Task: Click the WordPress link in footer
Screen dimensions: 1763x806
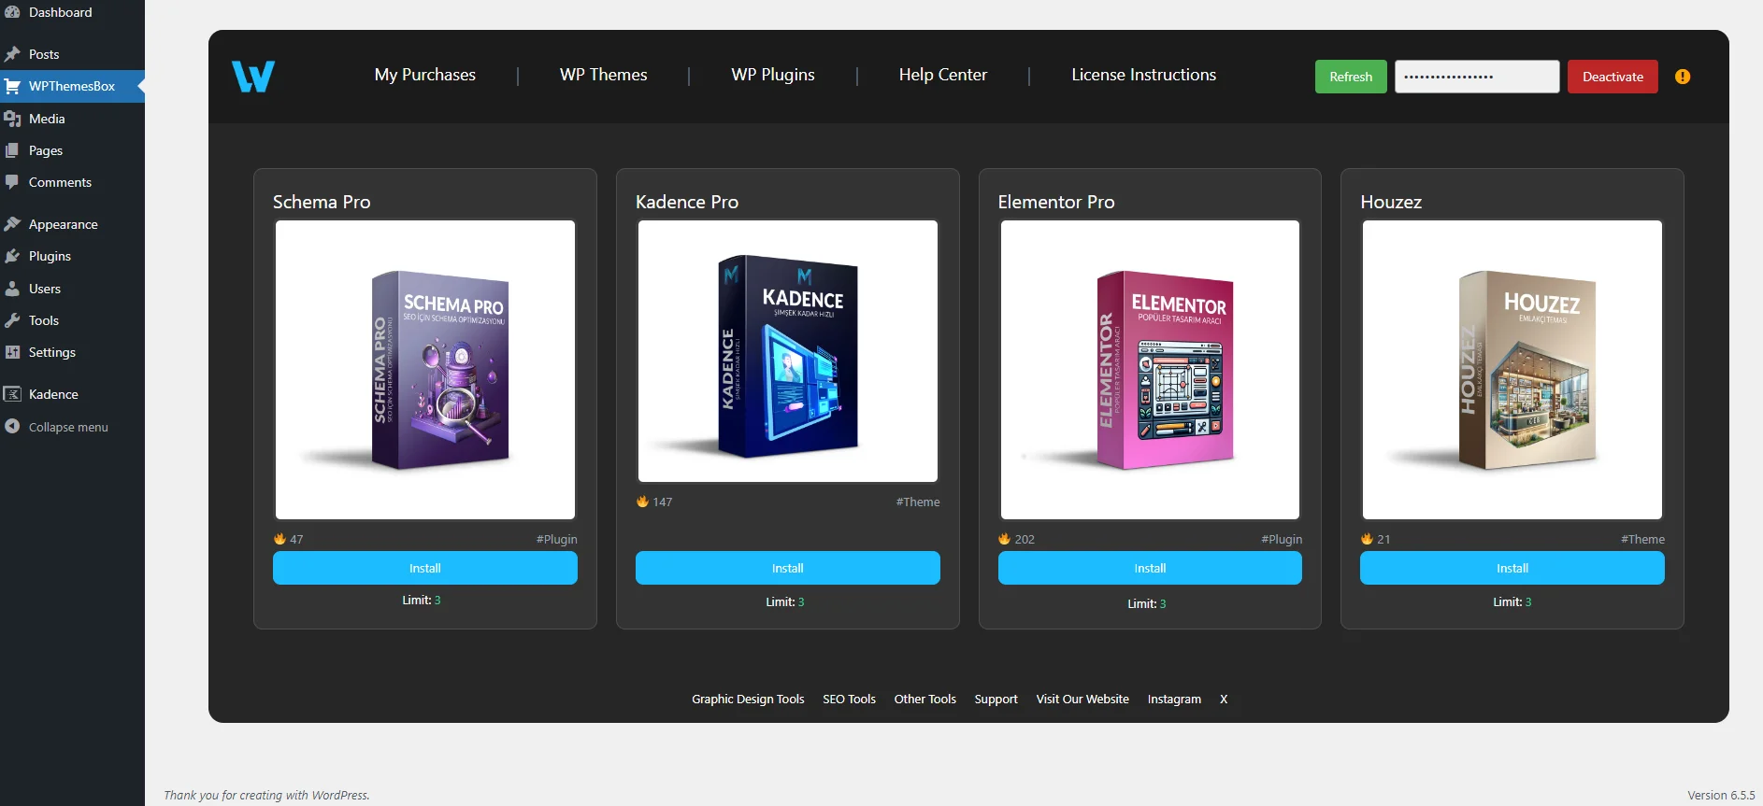Action: click(x=339, y=795)
